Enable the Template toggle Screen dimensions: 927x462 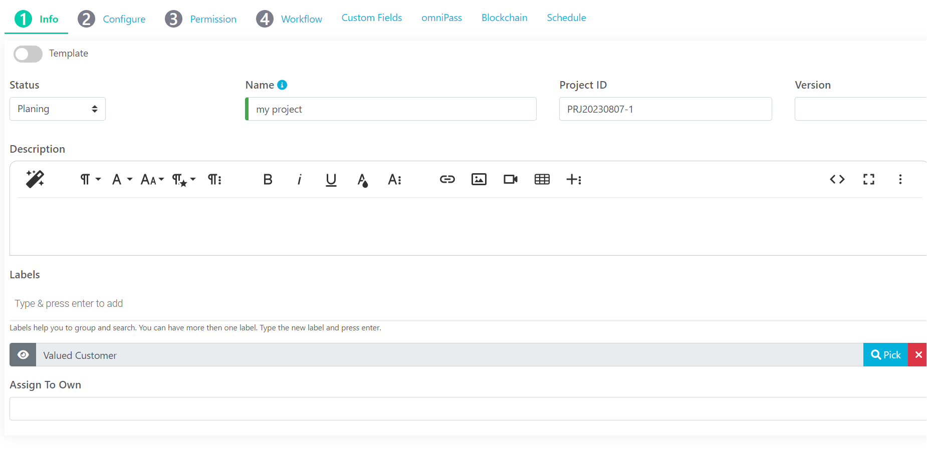[28, 54]
